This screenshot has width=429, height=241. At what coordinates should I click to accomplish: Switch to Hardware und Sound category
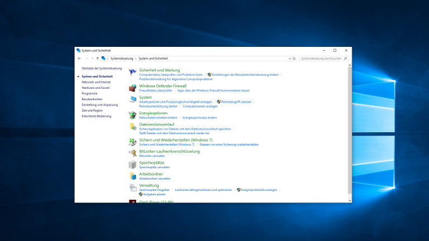coord(96,88)
